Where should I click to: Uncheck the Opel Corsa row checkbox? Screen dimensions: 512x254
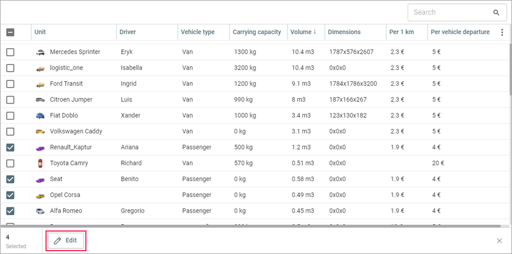(x=10, y=195)
